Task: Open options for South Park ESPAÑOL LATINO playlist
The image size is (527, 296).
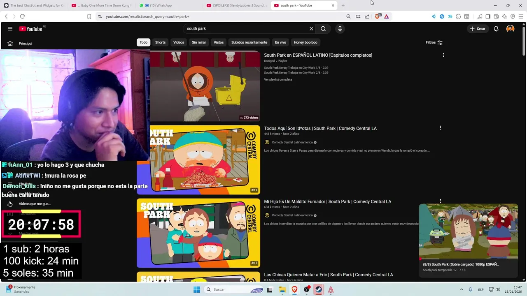Action: (x=443, y=55)
